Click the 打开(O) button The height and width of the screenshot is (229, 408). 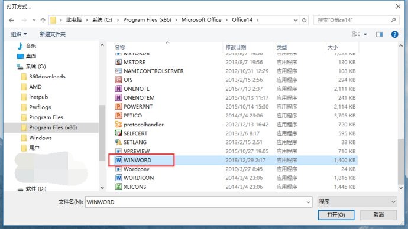tap(336, 215)
